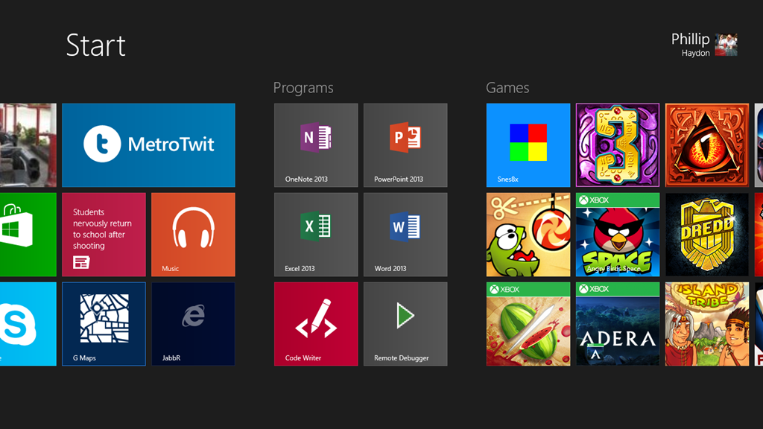763x429 pixels.
Task: Open the Skype tile
Action: 28,324
